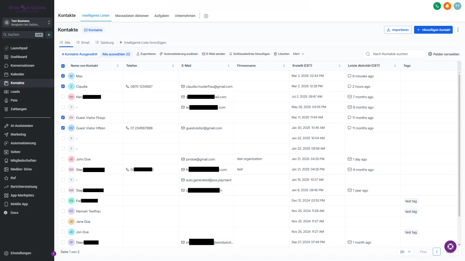Open the three-dot menu beside Hinzufügen Kontakt
The height and width of the screenshot is (261, 465).
[458, 30]
